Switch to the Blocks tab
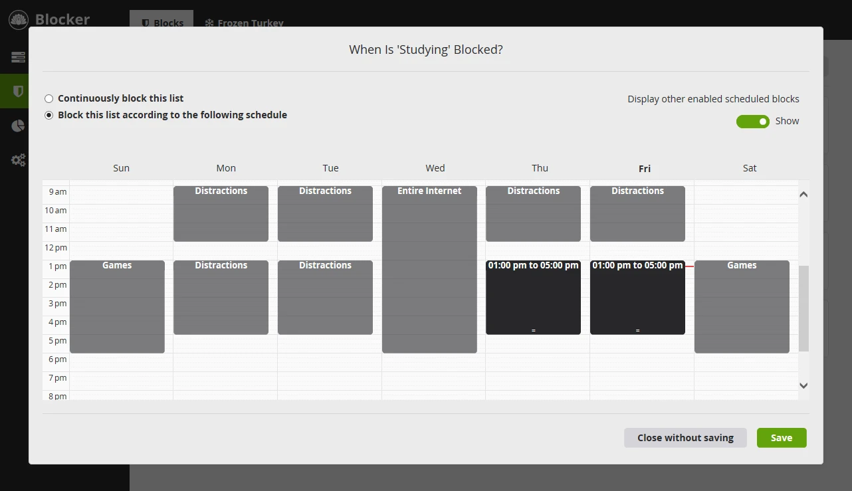Viewport: 852px width, 491px height. point(161,23)
